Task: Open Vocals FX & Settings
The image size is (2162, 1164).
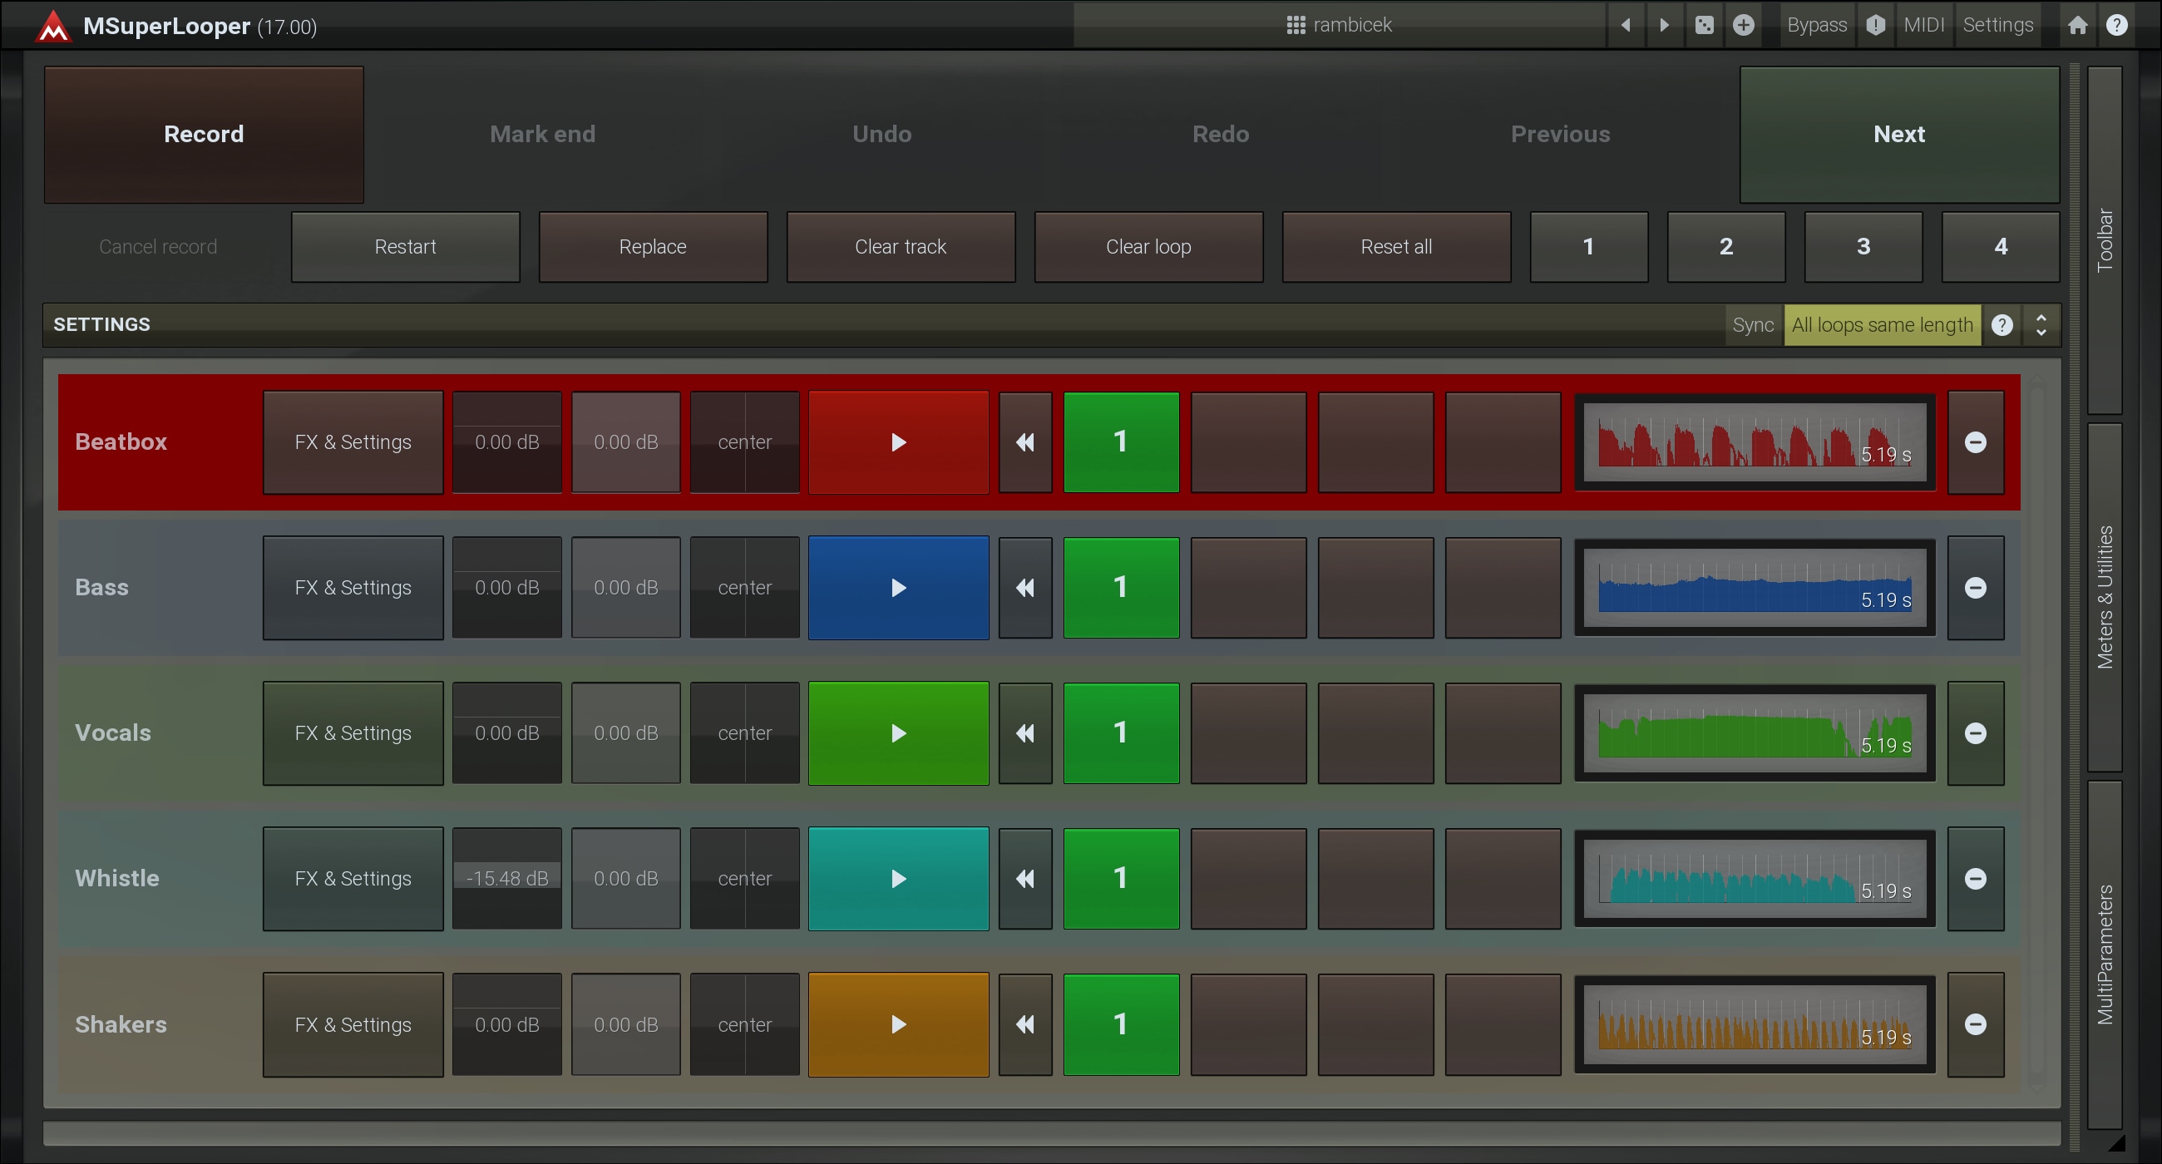Action: point(353,733)
